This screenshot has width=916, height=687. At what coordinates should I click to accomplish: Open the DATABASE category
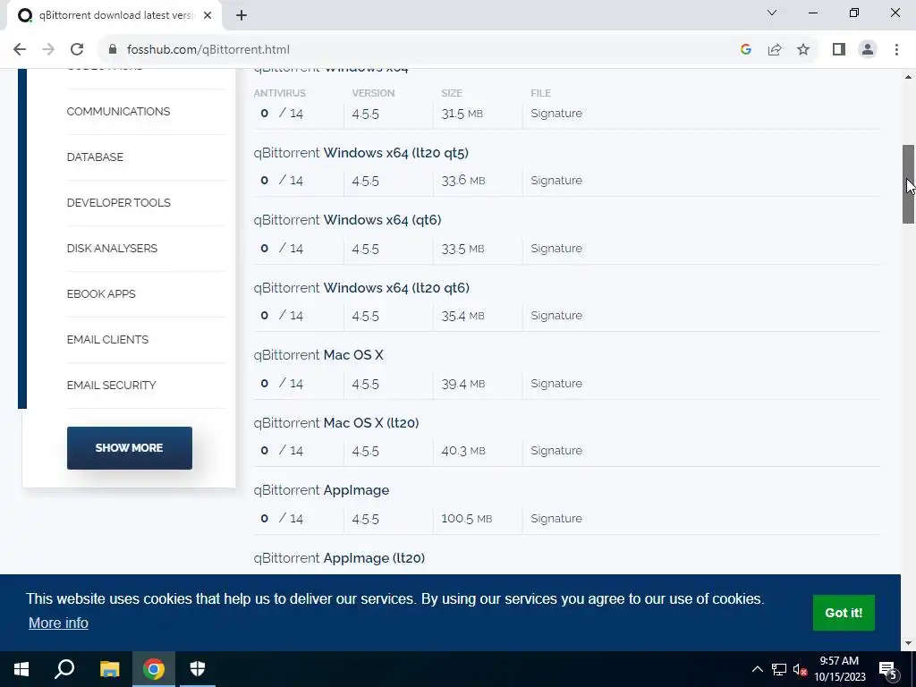pos(95,157)
